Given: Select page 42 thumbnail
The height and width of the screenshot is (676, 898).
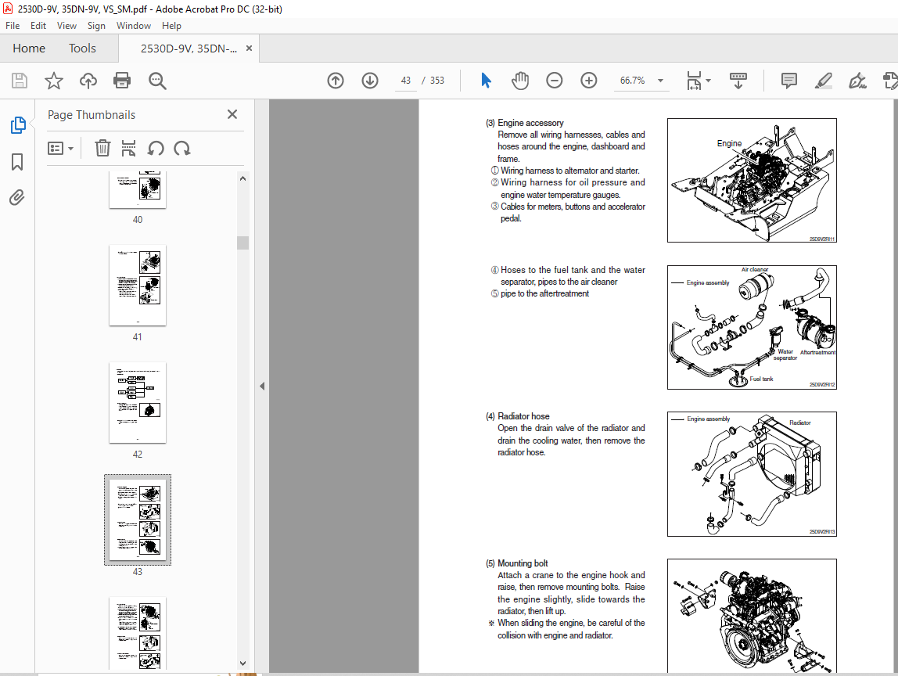Looking at the screenshot, I should click(x=138, y=403).
